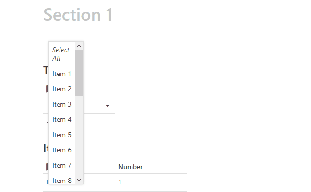This screenshot has width=311, height=192.
Task: Click the book icon above the dropdown row
Action: coord(46,88)
